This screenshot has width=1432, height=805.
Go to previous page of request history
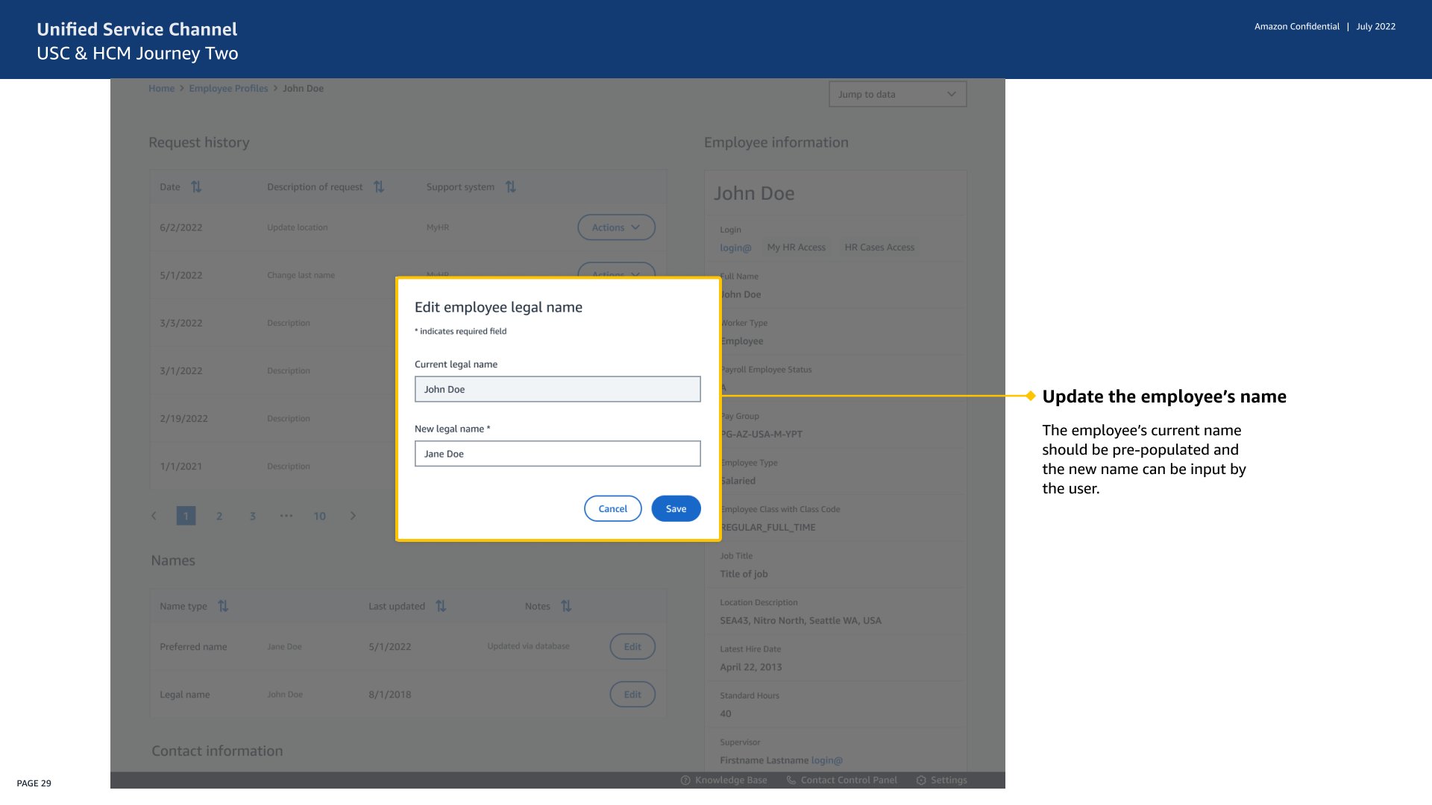pyautogui.click(x=154, y=516)
